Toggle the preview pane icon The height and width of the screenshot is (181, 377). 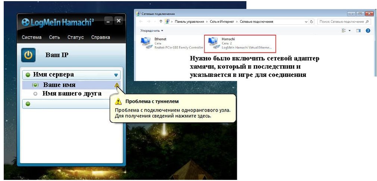[358, 31]
